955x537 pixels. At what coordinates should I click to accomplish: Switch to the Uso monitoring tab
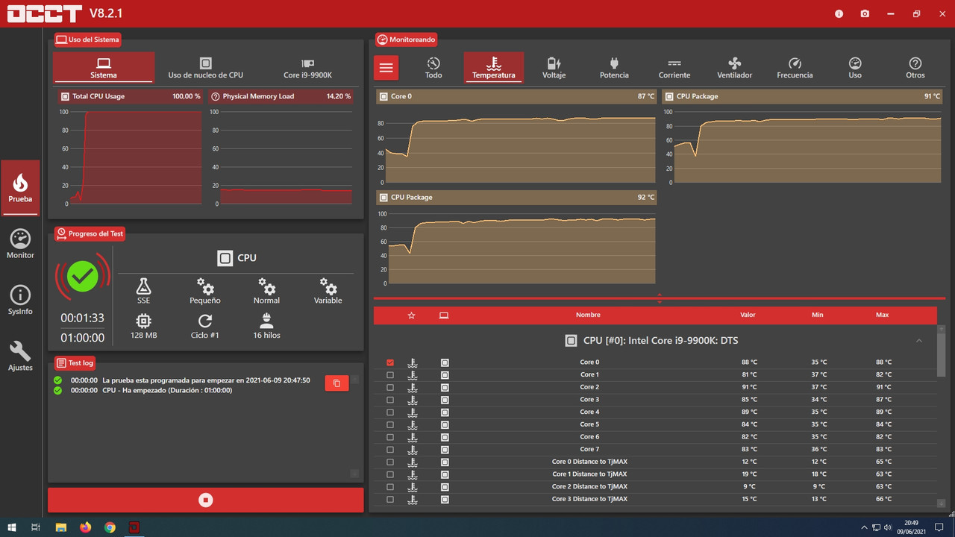coord(855,67)
